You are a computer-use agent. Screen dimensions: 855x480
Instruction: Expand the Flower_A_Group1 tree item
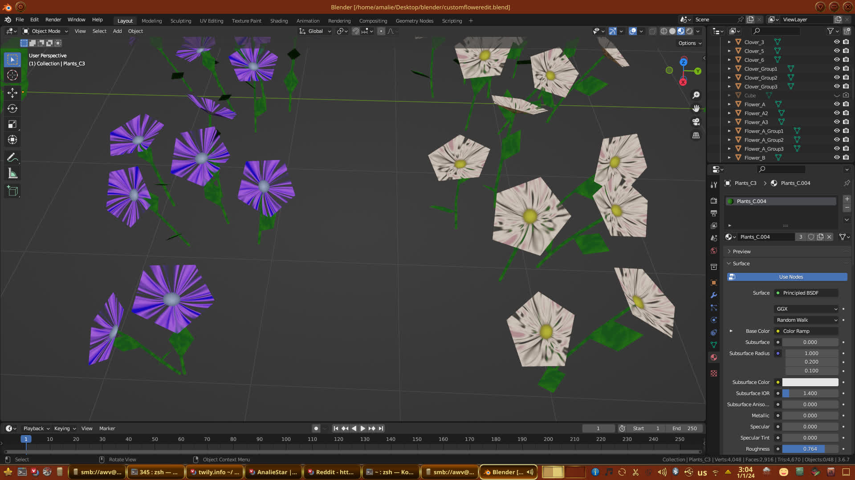click(x=729, y=131)
